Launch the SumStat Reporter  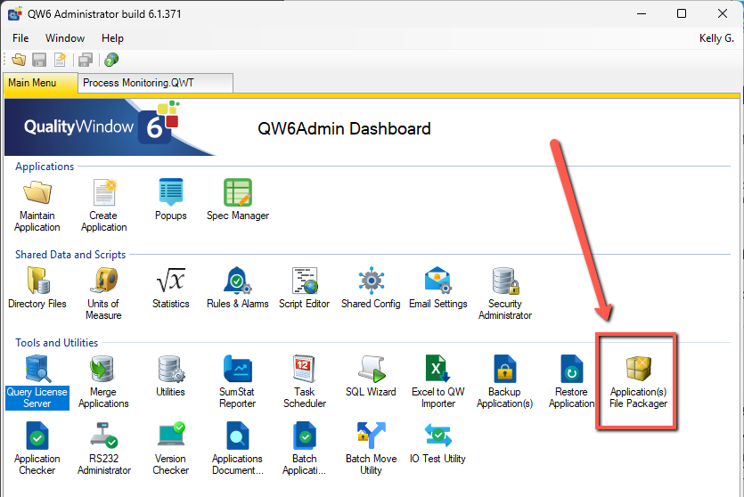238,370
